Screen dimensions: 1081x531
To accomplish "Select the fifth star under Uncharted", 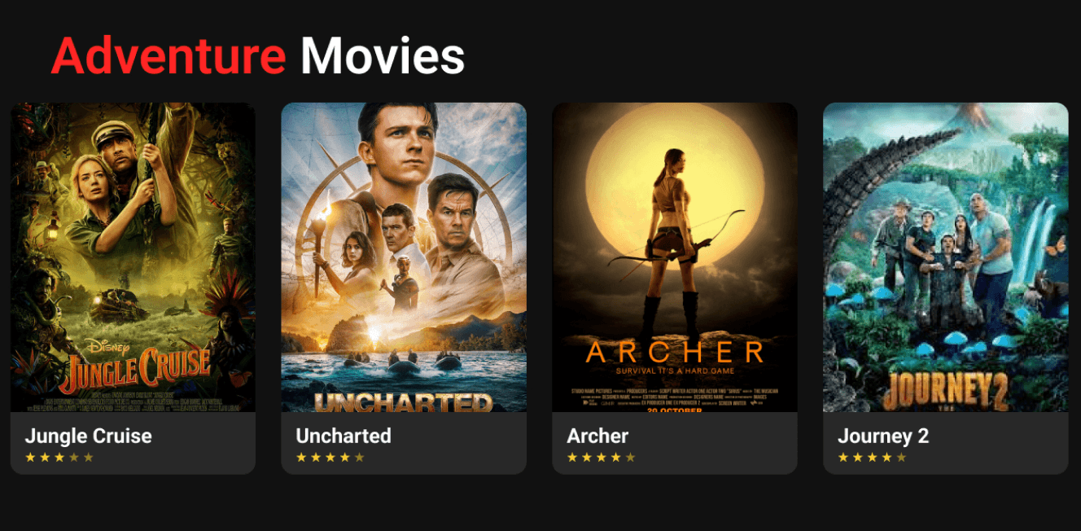I will click(360, 458).
